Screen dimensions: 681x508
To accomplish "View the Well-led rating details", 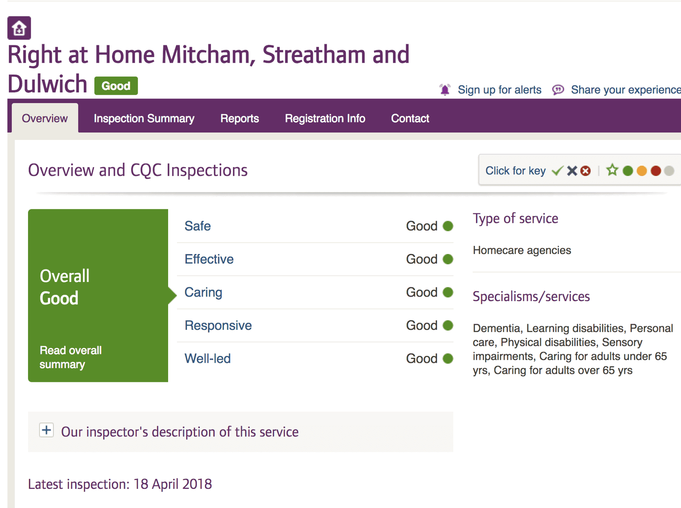I will [207, 359].
